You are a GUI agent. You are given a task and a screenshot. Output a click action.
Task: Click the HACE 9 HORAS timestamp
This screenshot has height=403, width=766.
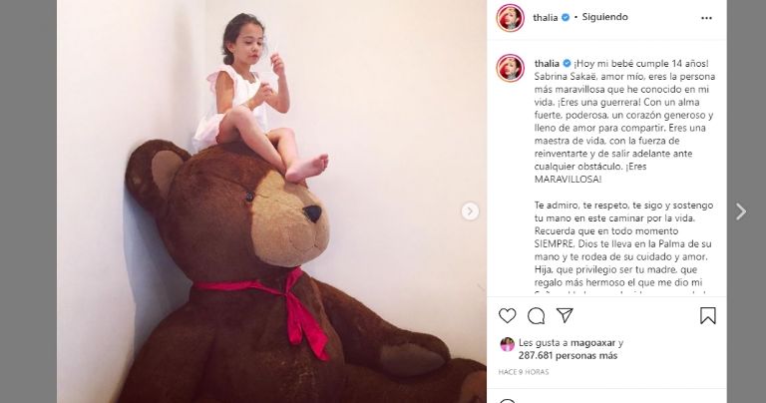click(524, 372)
